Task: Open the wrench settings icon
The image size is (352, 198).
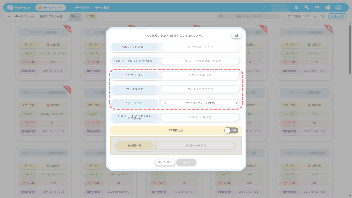Action: click(307, 8)
